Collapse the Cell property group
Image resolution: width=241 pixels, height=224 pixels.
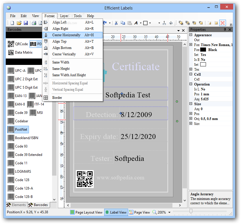pos(191,74)
